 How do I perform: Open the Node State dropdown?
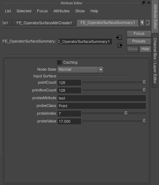[x=81, y=70]
